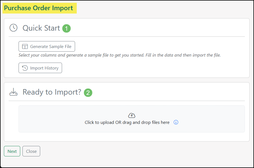Click the Next button
This screenshot has height=168, width=254.
click(x=12, y=151)
